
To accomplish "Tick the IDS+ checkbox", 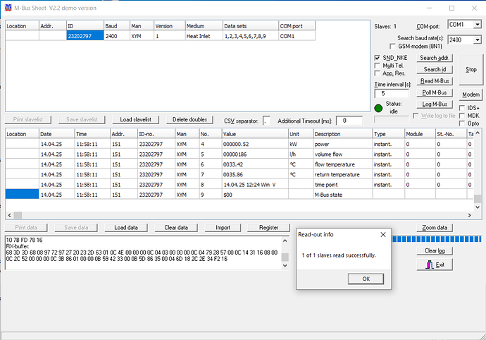I will click(x=462, y=108).
